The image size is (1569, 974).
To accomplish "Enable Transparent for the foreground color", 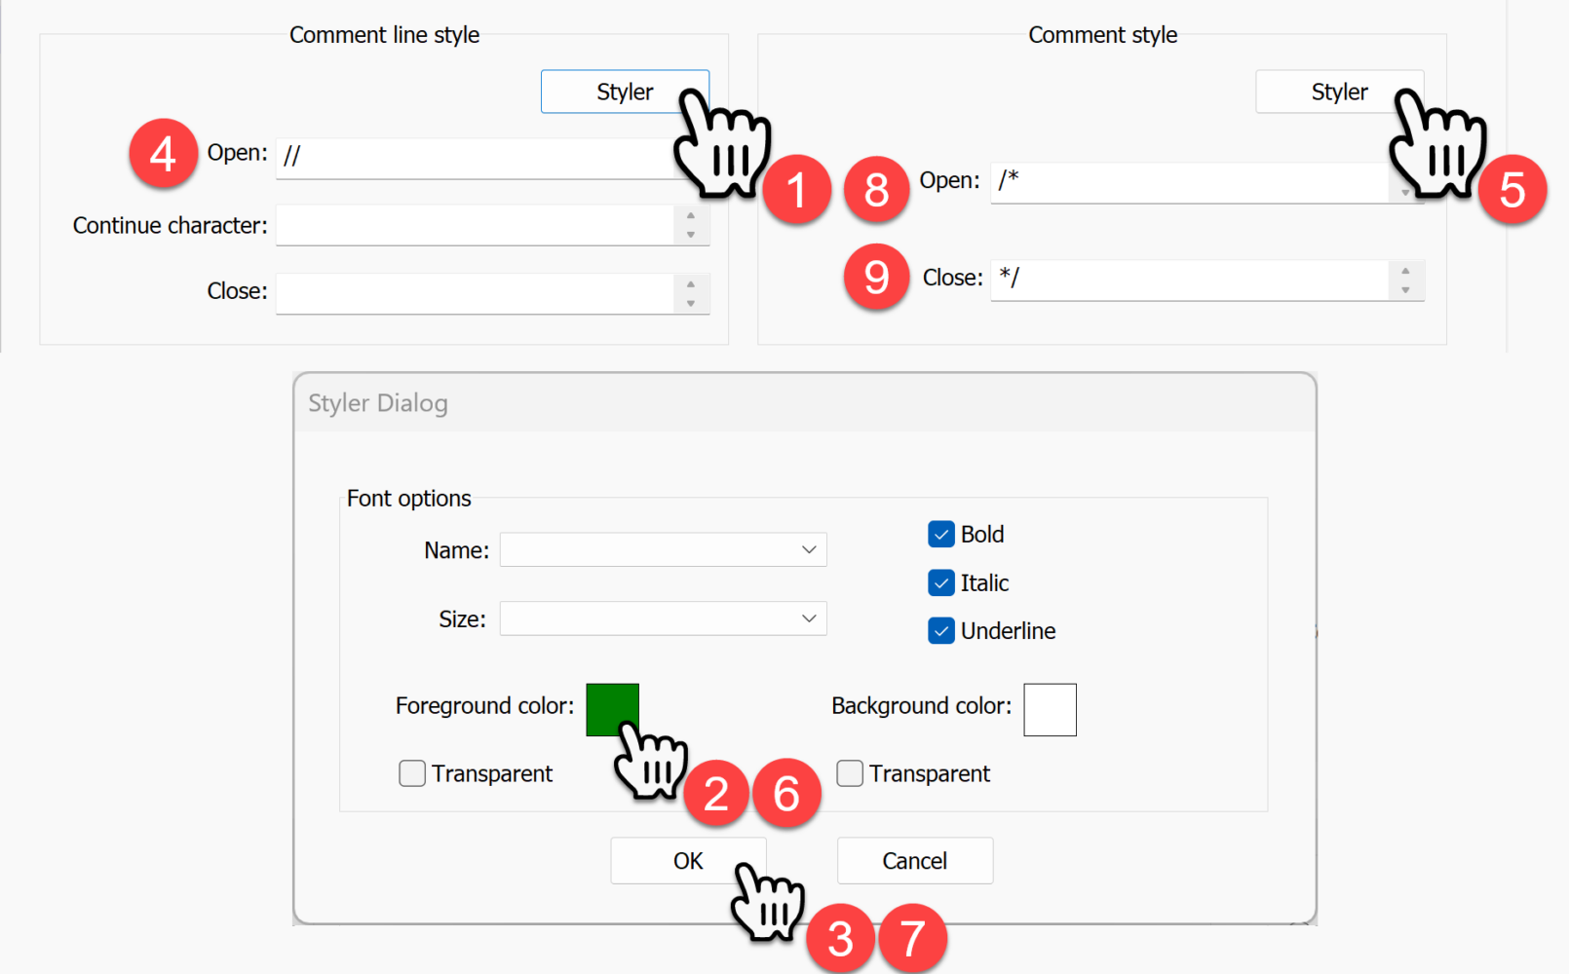I will [412, 773].
